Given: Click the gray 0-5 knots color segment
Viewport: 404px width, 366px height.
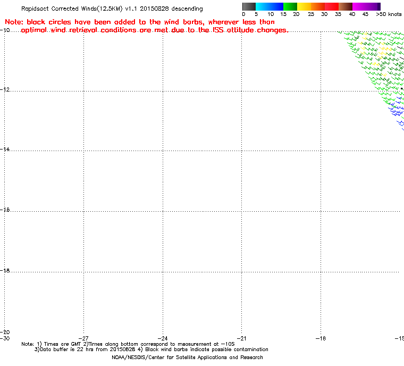Looking at the screenshot, I should pyautogui.click(x=249, y=6).
